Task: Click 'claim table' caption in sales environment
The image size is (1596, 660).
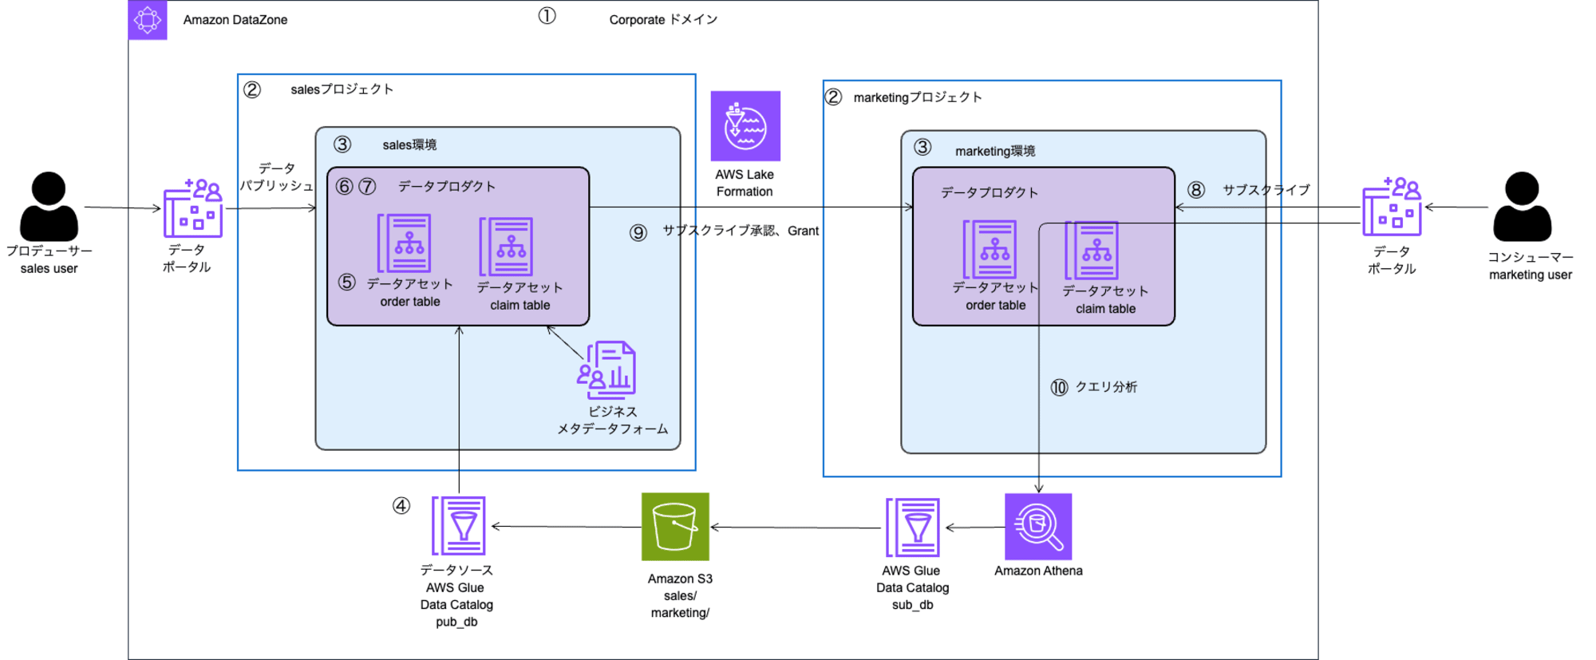Action: pyautogui.click(x=520, y=305)
